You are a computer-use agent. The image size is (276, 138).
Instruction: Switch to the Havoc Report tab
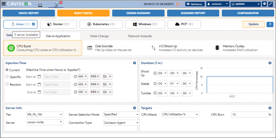(x=29, y=13)
